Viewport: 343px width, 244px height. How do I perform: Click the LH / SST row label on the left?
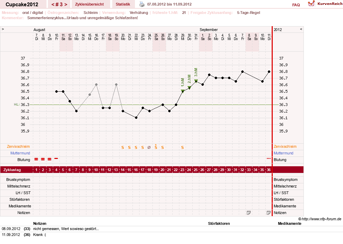[23, 193]
